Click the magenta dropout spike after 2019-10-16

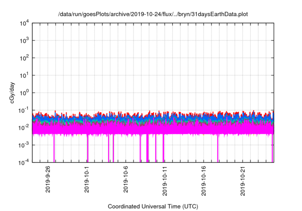point(218,148)
